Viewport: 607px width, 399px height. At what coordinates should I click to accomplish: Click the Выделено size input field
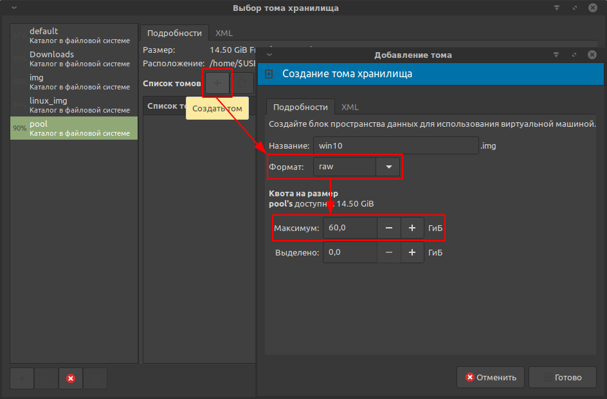coord(350,252)
